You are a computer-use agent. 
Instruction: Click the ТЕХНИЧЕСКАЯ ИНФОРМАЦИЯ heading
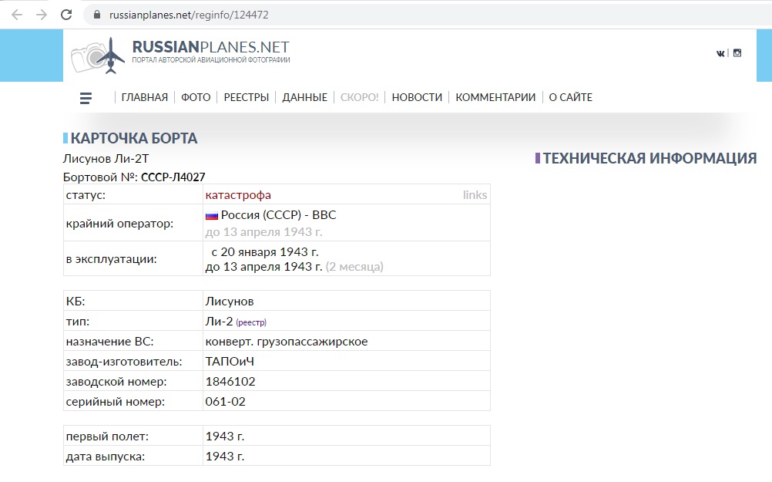[650, 158]
